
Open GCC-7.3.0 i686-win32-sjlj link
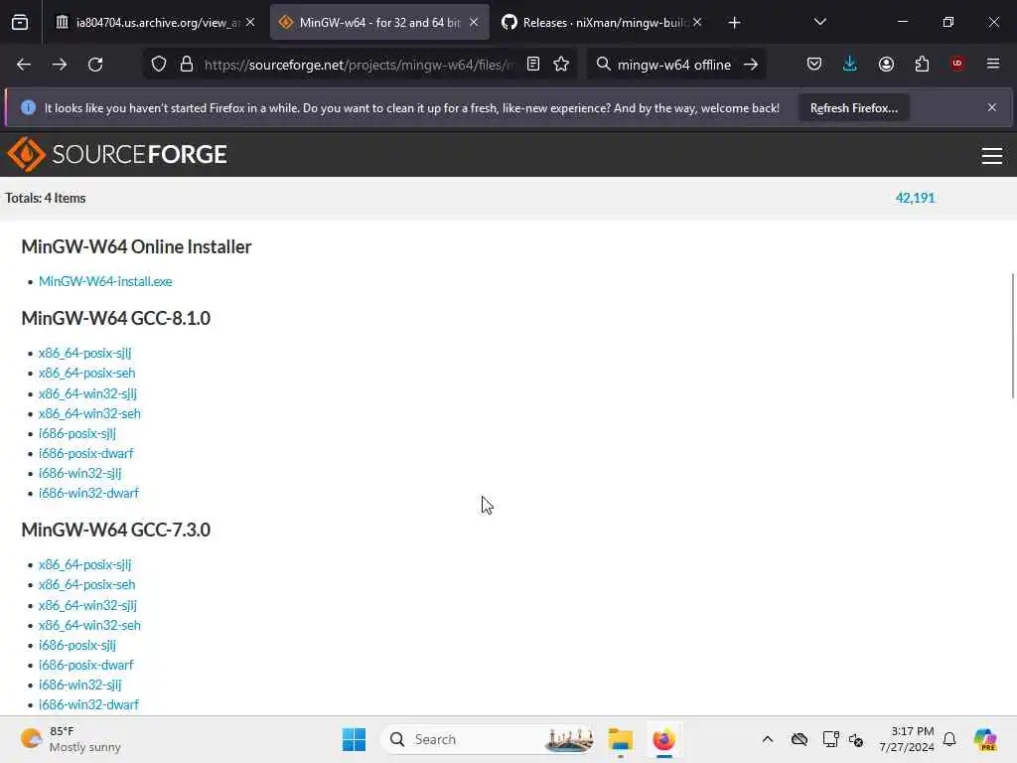tap(79, 686)
